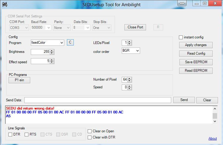Click into the Send Data input field
This screenshot has height=145, width=223.
pyautogui.click(x=98, y=100)
